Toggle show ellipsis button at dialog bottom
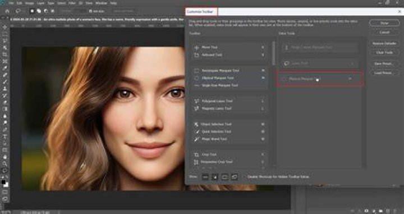404x214 pixels. (205, 176)
